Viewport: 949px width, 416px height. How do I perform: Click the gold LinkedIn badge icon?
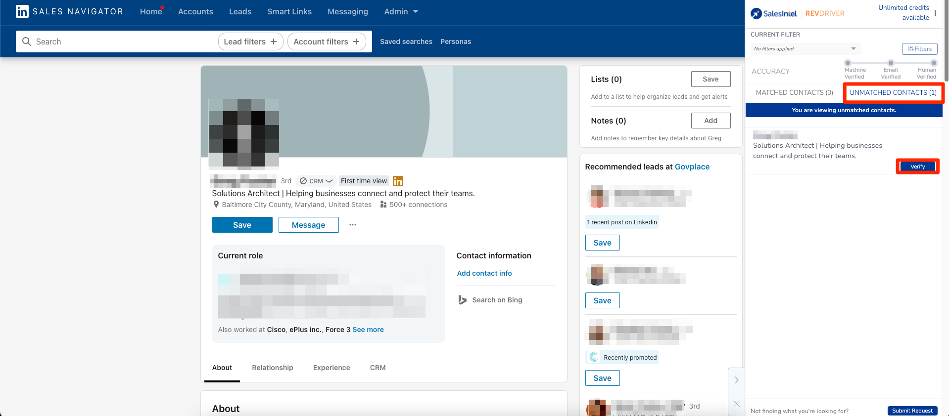point(398,181)
